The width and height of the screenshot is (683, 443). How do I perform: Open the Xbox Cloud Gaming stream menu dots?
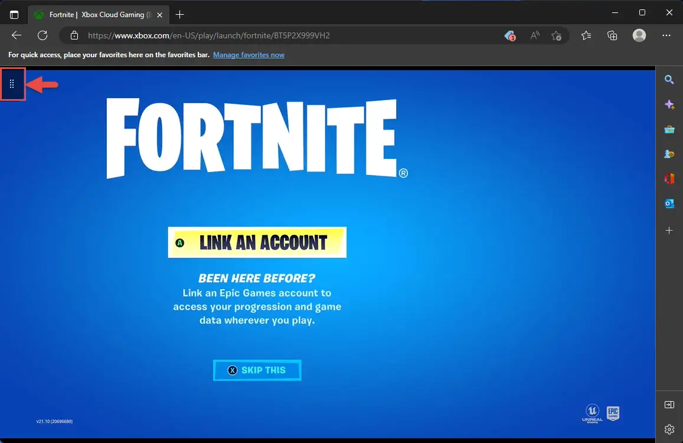tap(12, 84)
